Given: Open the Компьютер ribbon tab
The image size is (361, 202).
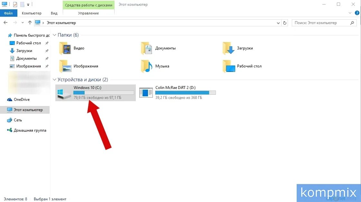Looking at the screenshot, I should click(32, 13).
